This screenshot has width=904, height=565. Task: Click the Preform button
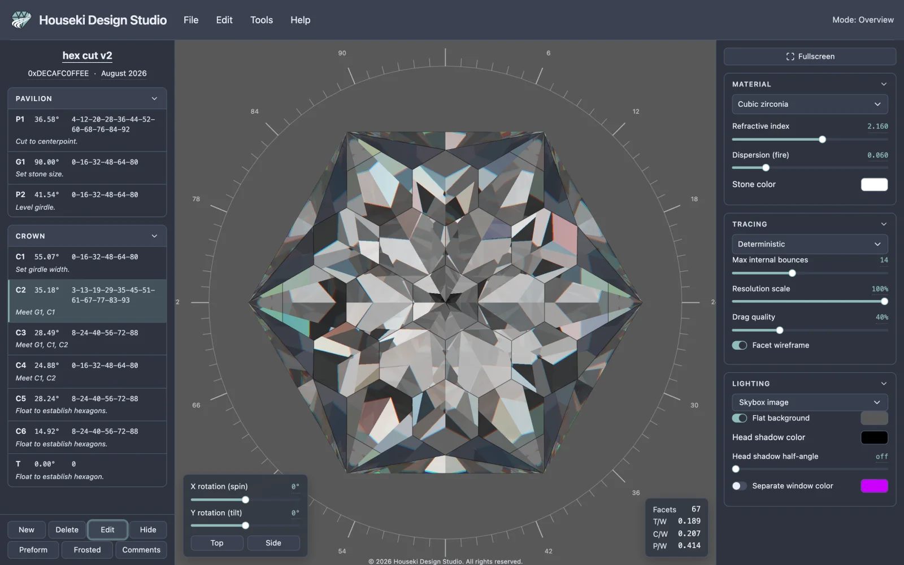(x=33, y=550)
